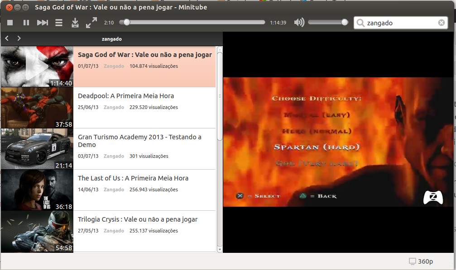This screenshot has height=270, width=456.
Task: Click Zangado author link on Gran Turismo row
Action: click(x=114, y=156)
